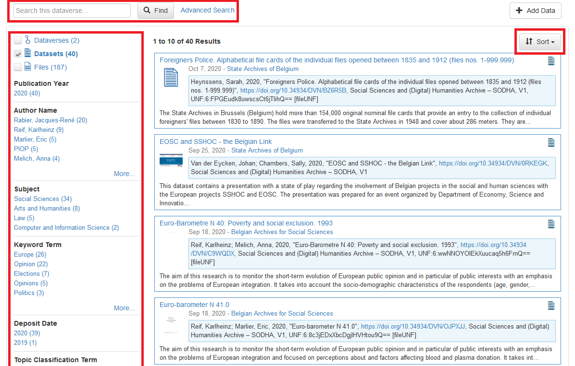
Task: Check the Dataverses checkbox
Action: [x=18, y=40]
